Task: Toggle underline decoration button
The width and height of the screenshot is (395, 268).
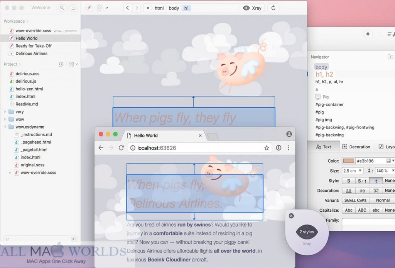Action: coord(349,191)
